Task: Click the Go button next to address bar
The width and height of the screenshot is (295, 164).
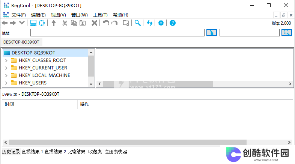Action: (x=212, y=33)
